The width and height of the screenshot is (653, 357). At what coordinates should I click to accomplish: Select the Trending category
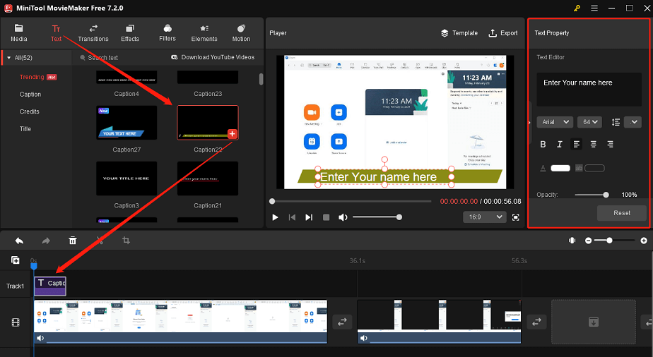click(x=32, y=77)
